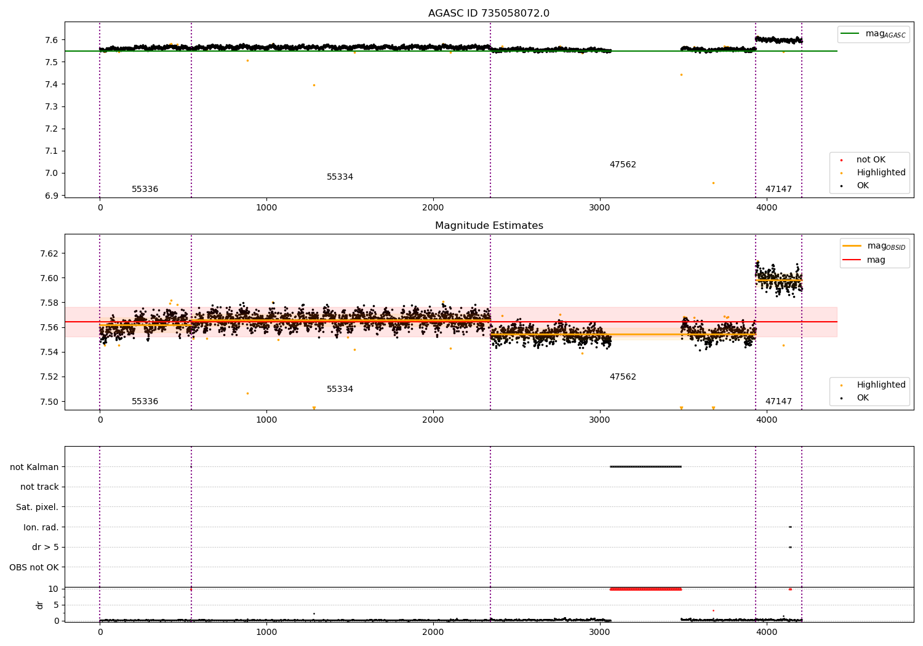
Task: Click the 7.3 y-axis tick on top plot
Action: [x=52, y=107]
